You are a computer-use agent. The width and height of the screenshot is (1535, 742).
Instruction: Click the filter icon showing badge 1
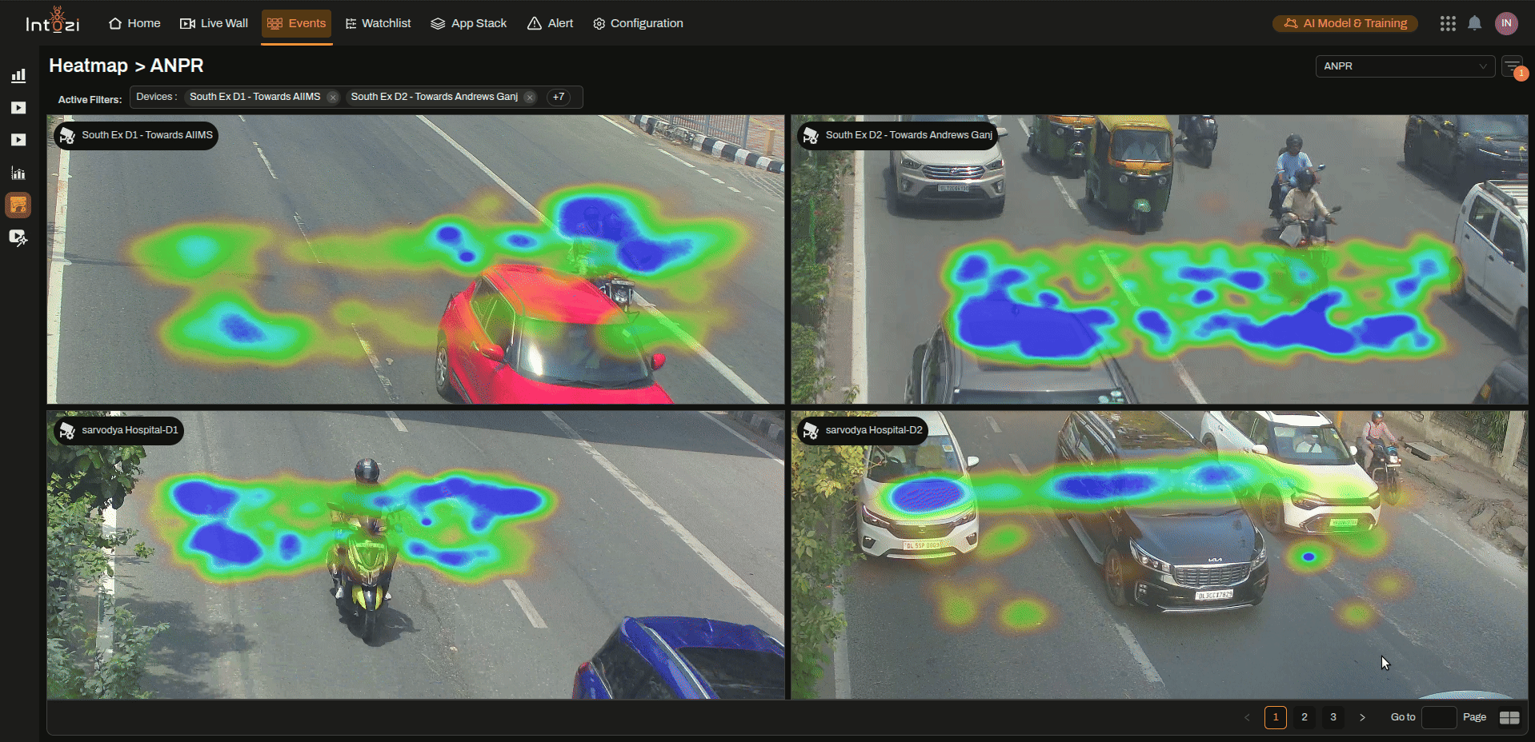(x=1513, y=66)
